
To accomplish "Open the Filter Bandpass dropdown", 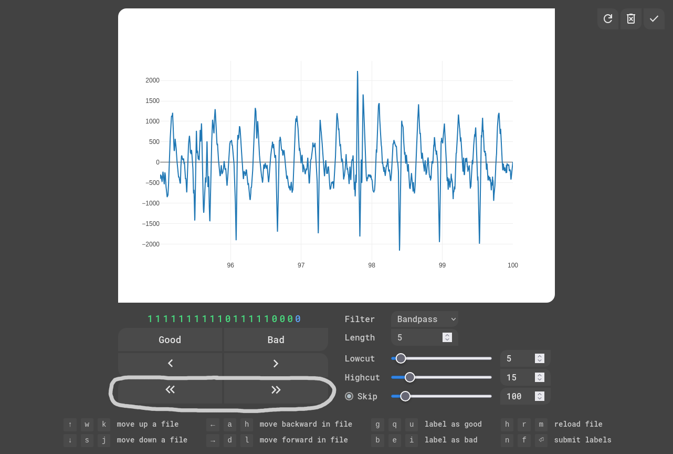I will pos(424,319).
